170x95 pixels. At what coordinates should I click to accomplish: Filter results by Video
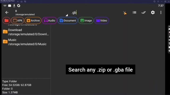pos(101,21)
